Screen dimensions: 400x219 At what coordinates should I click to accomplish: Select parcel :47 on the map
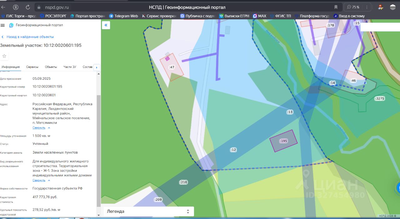click(172, 67)
